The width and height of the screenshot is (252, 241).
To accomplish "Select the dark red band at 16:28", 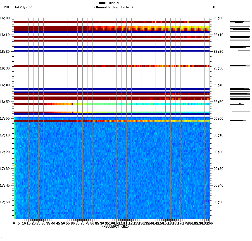I will tap(112, 66).
